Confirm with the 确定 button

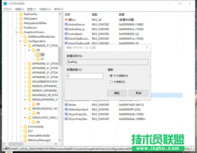coord(117,93)
